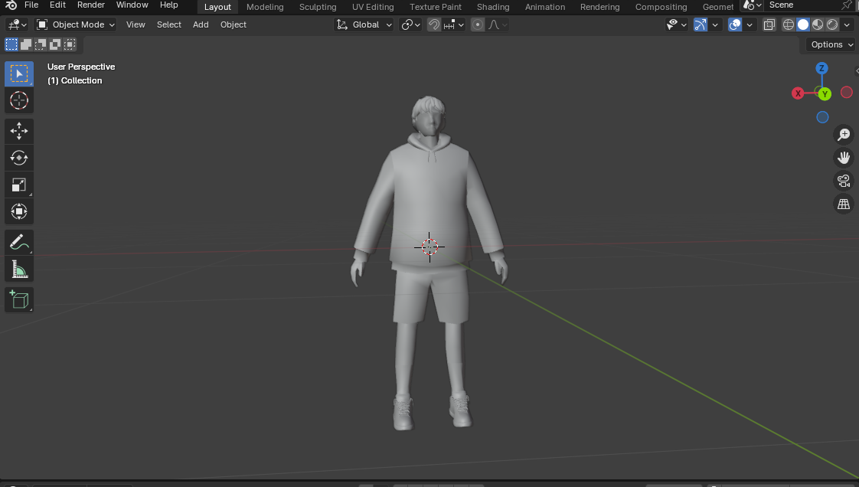Screen dimensions: 859x487
Task: Switch to the UV Editing workspace tab
Action: pos(373,7)
